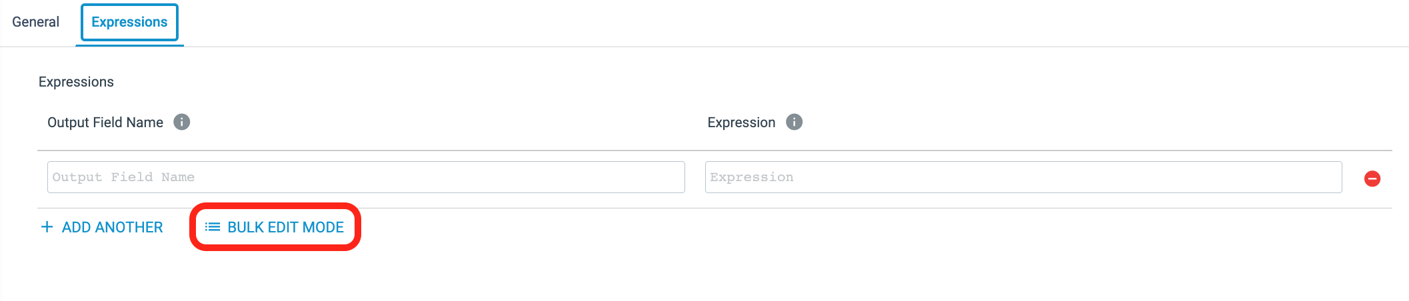Click the Output Field Name column label
Image resolution: width=1409 pixels, height=301 pixels.
pos(105,123)
